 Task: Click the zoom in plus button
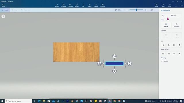coord(146,10)
